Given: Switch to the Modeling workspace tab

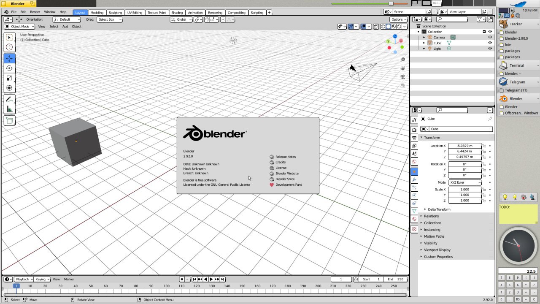Looking at the screenshot, I should 97,13.
